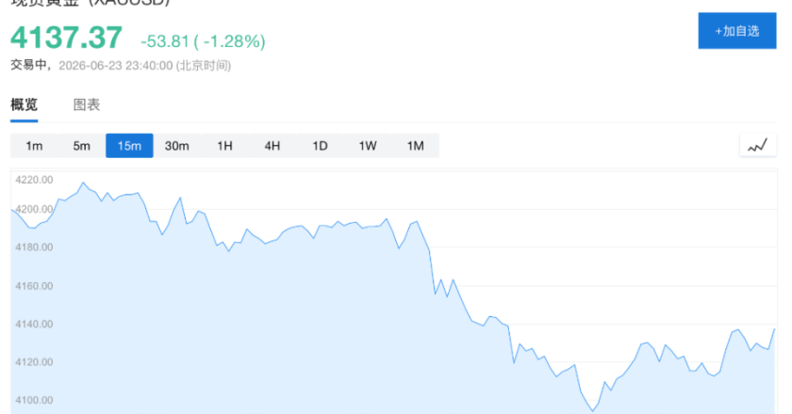Click the chart's lowest dip below 4100
The height and width of the screenshot is (414, 792).
click(593, 410)
